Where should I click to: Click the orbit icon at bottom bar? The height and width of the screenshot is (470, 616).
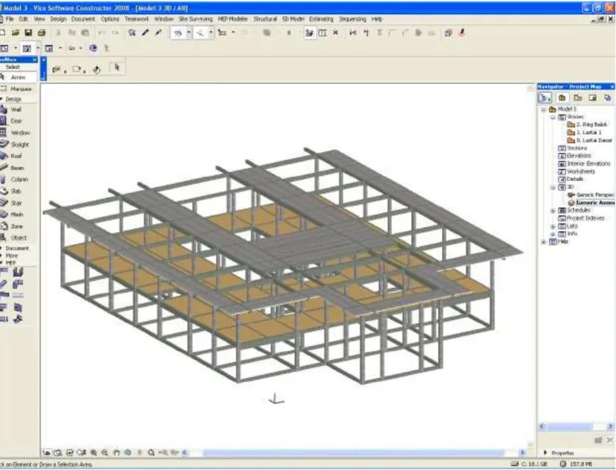[128, 453]
